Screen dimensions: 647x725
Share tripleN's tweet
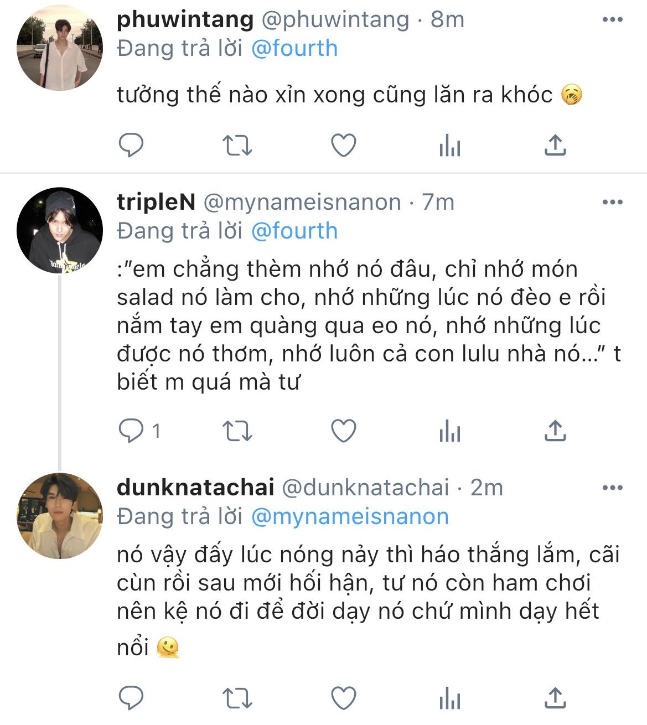(555, 431)
